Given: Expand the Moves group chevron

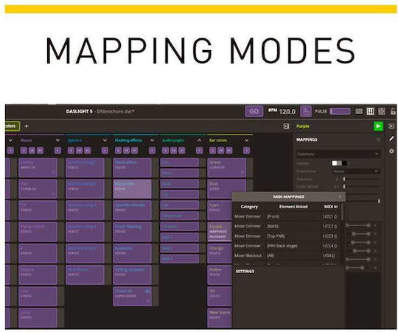Looking at the screenshot, I should click(x=57, y=140).
